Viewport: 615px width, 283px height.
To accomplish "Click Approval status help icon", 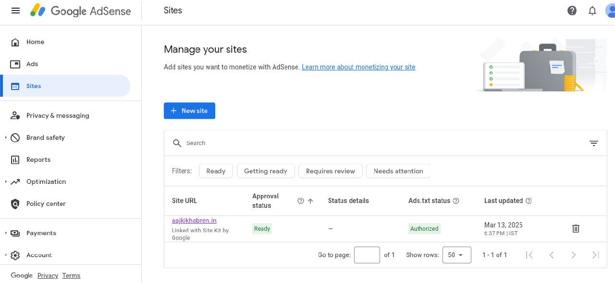I will click(x=301, y=201).
